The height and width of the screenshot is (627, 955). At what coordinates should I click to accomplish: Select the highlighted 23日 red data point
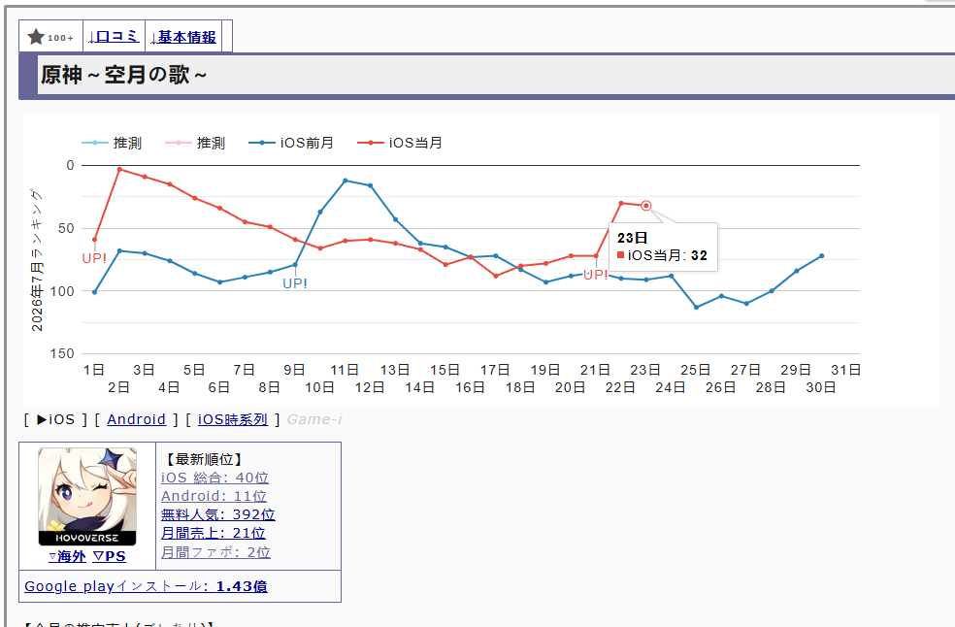click(x=646, y=206)
